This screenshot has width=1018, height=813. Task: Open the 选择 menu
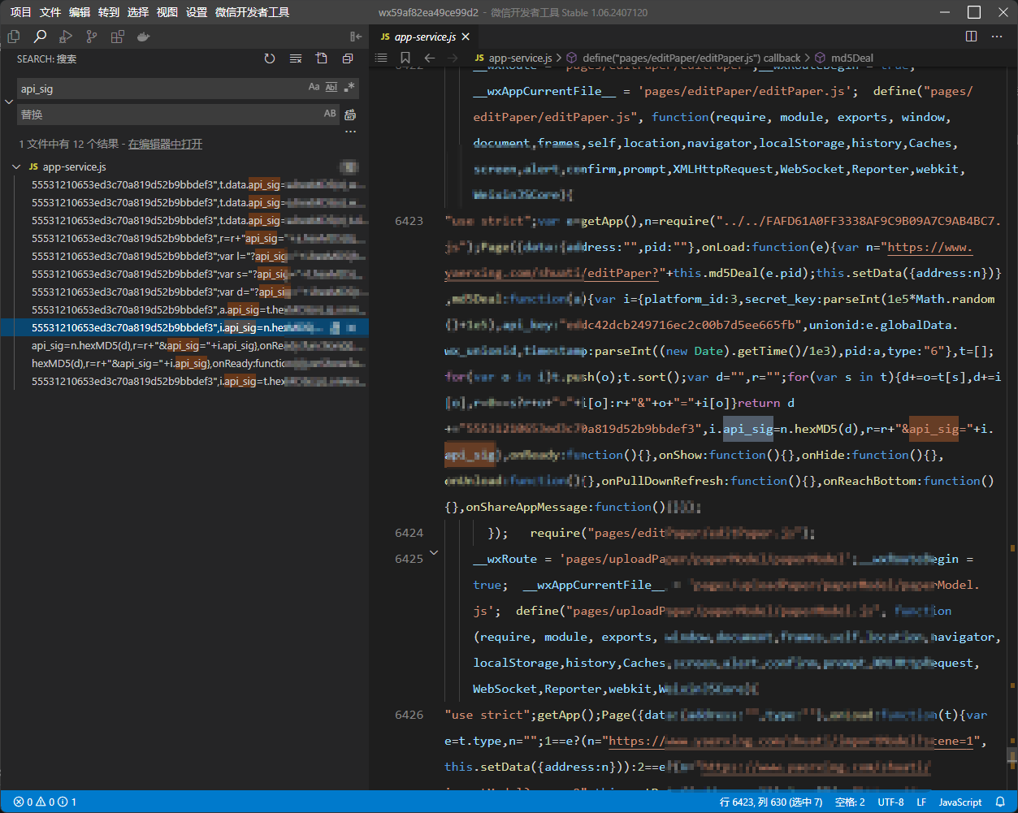click(x=138, y=12)
